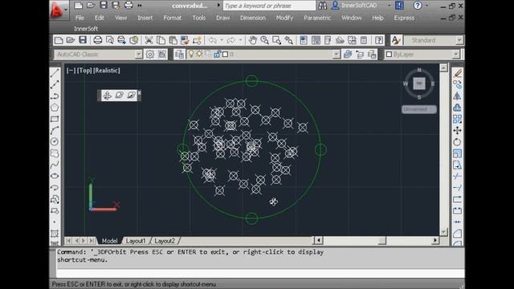This screenshot has width=514, height=289.
Task: Select the Revision Cloud tool
Action: 55,153
